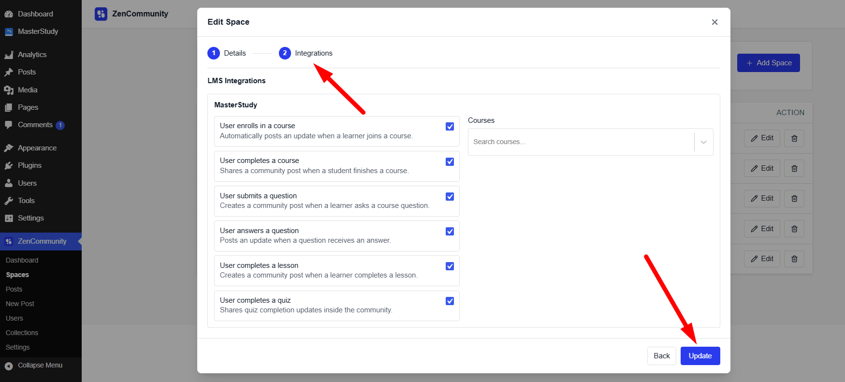Click the ZenCommunity icon in sidebar menu
The height and width of the screenshot is (382, 845).
coord(9,241)
